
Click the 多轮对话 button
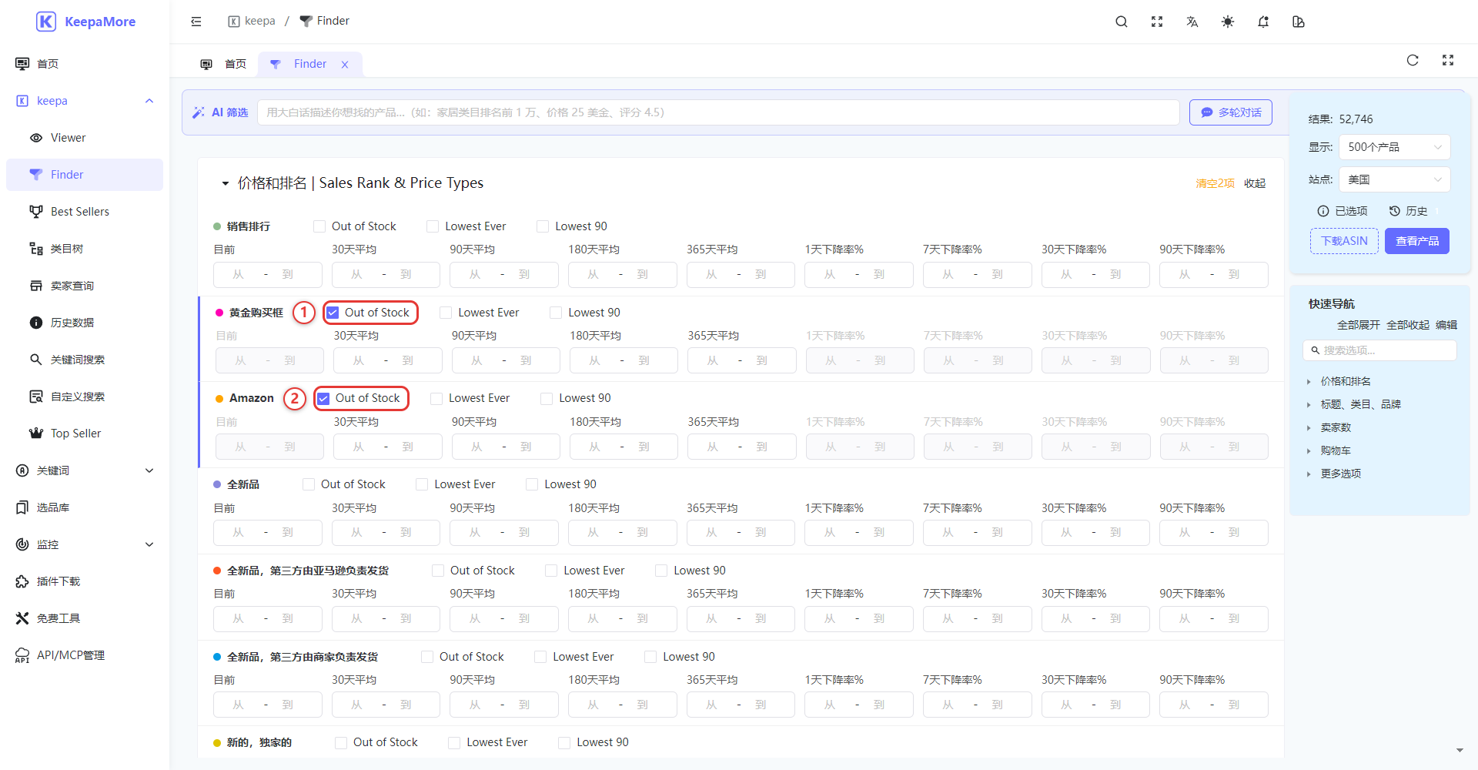click(x=1231, y=112)
